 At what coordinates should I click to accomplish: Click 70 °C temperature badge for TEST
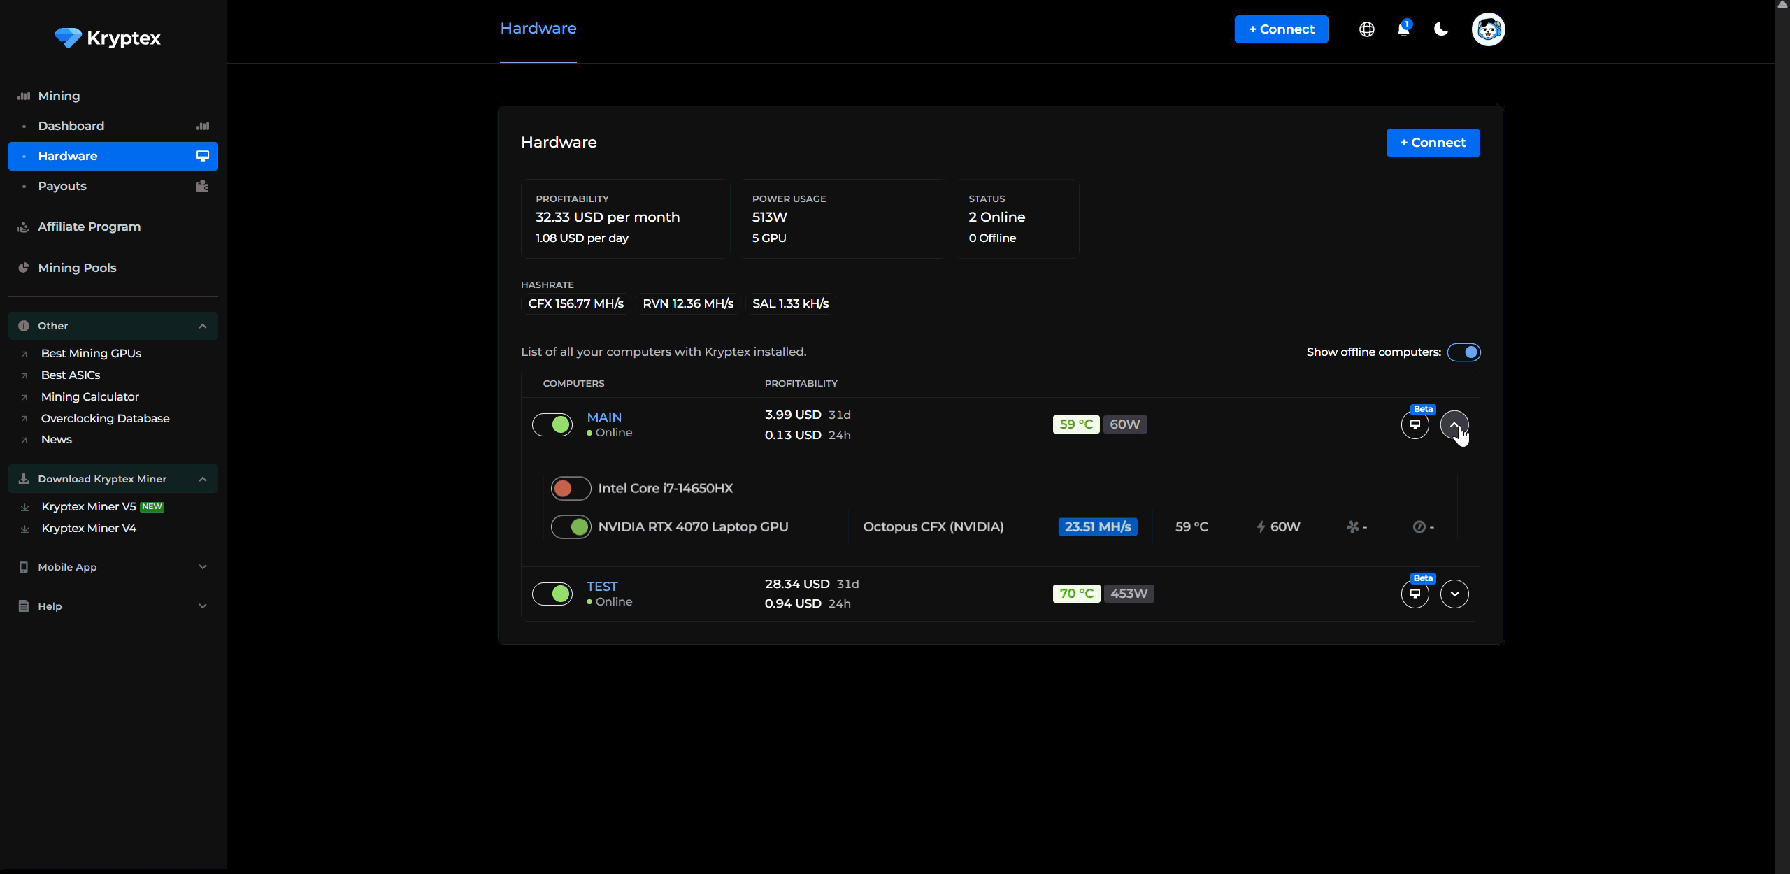pos(1076,594)
